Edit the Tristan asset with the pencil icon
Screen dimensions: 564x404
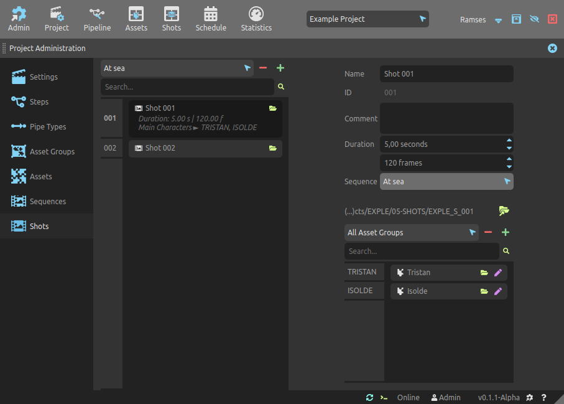click(x=497, y=273)
